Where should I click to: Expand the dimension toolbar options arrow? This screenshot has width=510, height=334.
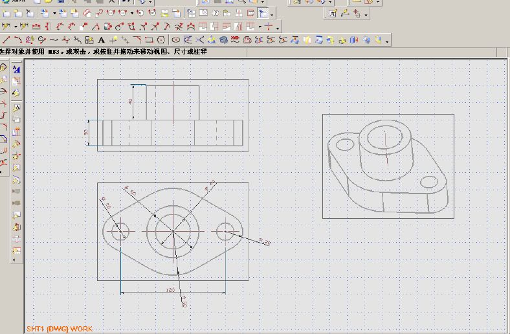coord(278,28)
